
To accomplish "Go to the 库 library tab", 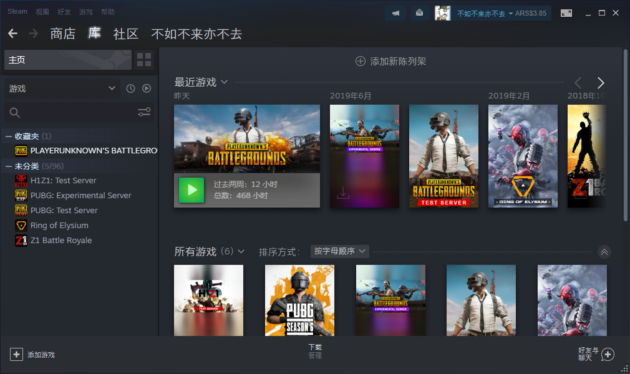I will 94,33.
